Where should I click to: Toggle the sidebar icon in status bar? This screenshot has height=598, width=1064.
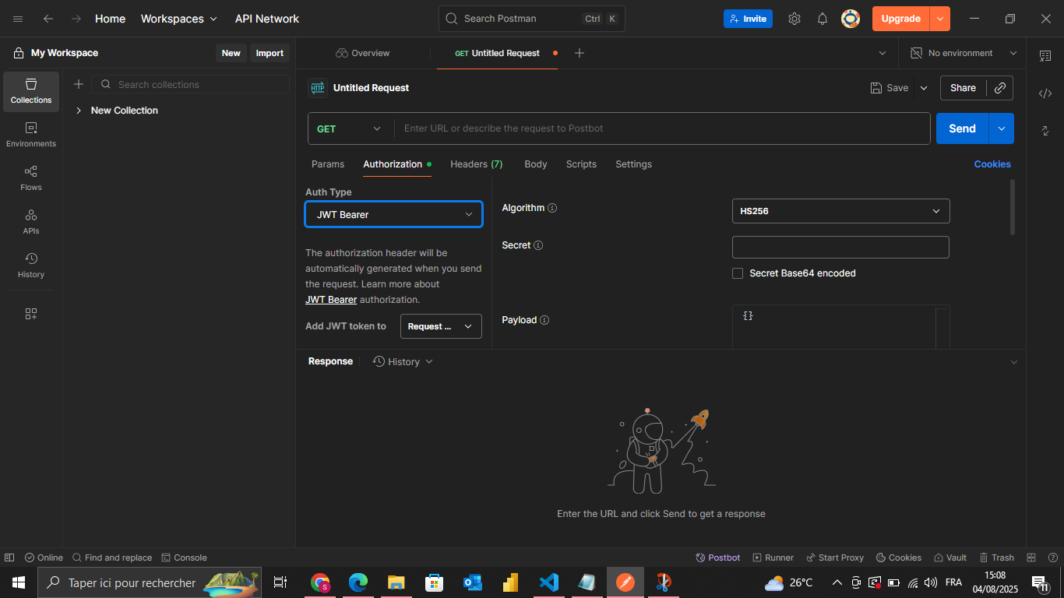pyautogui.click(x=9, y=558)
